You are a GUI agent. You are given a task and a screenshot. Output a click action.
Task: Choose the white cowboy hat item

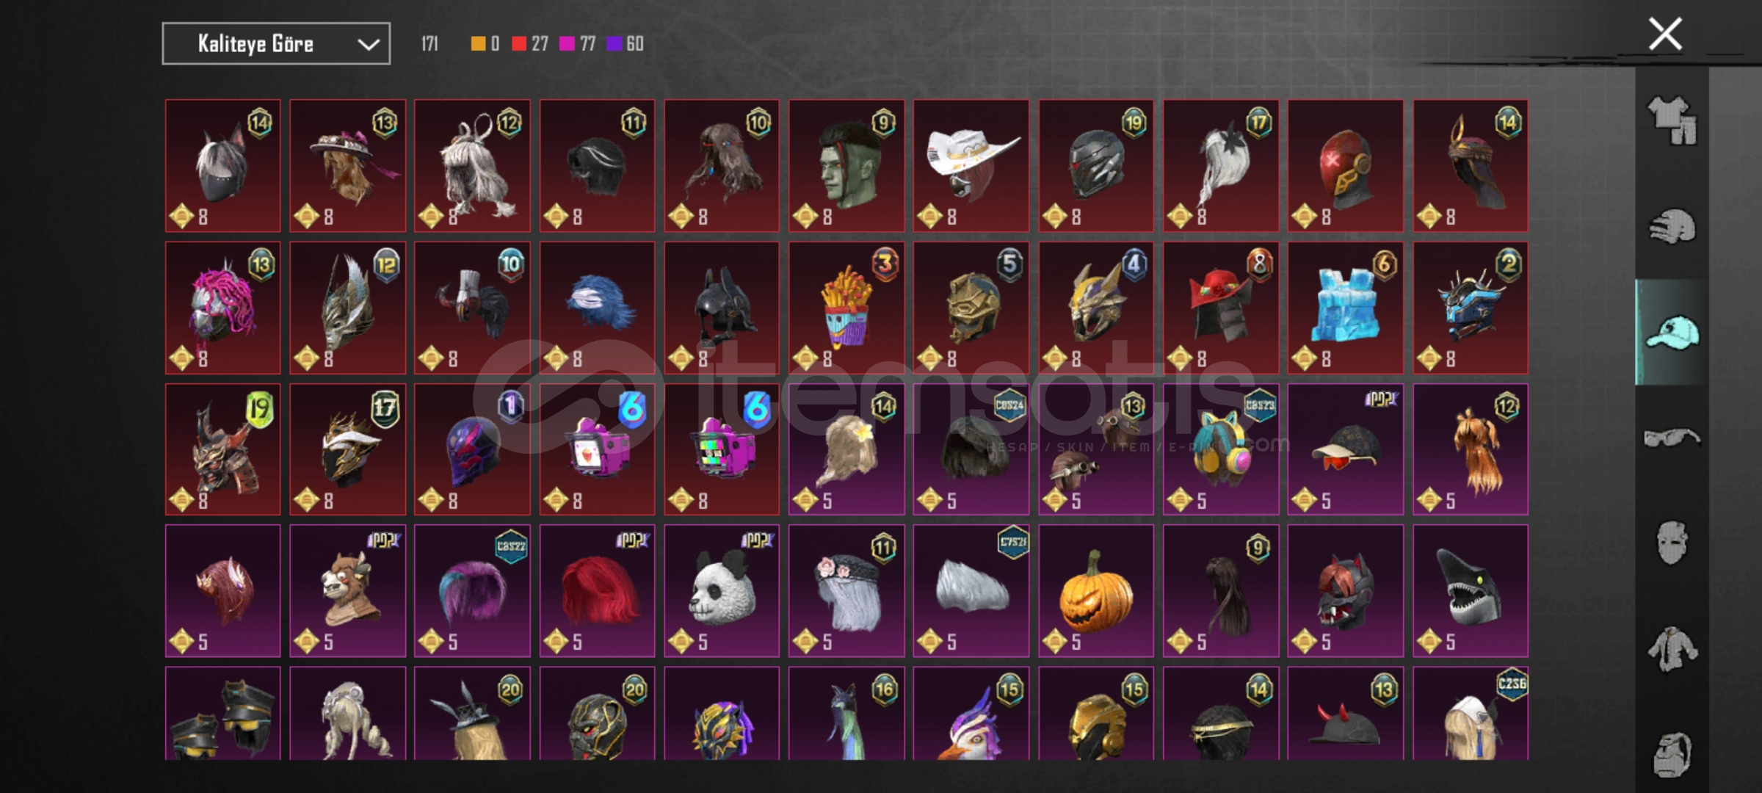(971, 166)
